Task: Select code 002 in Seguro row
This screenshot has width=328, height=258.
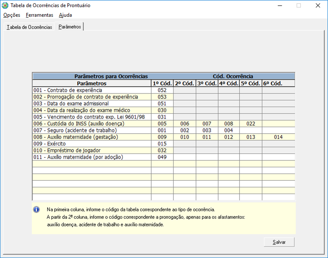Action: tap(185, 130)
